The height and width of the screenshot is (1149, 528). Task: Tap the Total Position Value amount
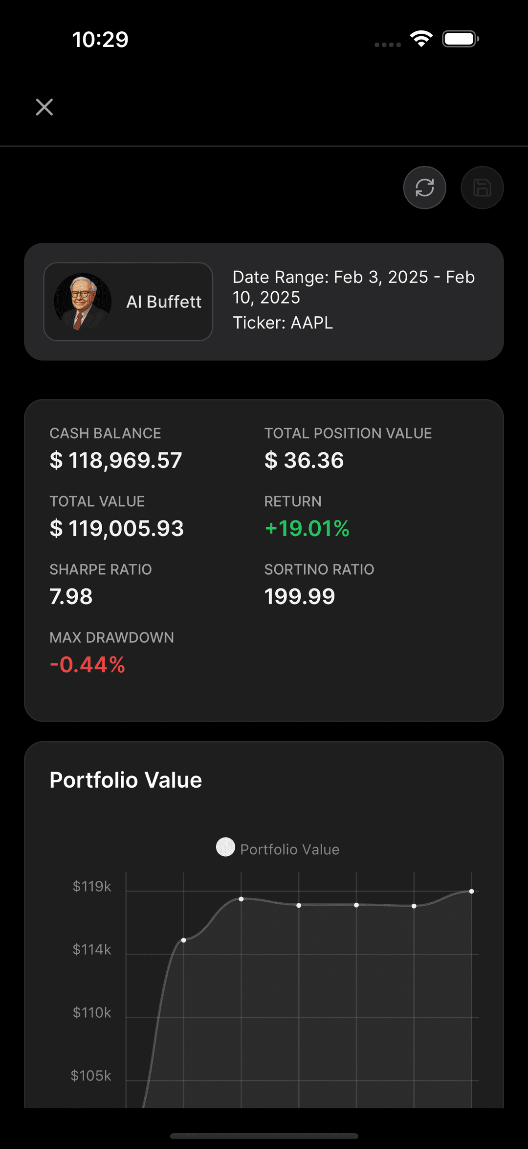pyautogui.click(x=304, y=460)
